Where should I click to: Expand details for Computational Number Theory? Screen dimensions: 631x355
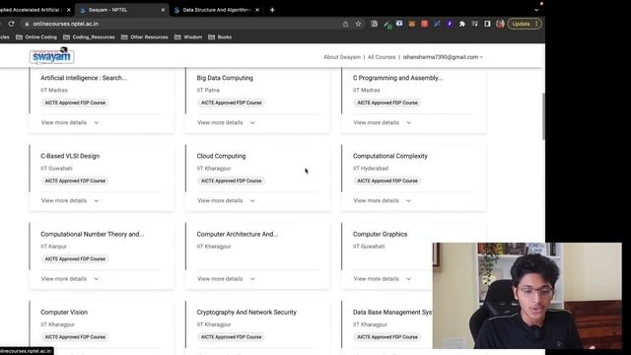[x=70, y=278]
